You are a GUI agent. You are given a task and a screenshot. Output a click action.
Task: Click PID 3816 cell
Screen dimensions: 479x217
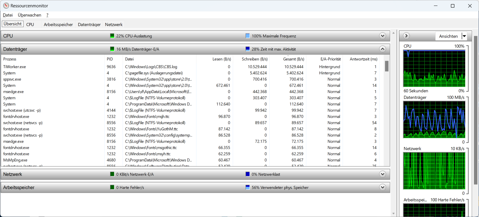pos(111,79)
